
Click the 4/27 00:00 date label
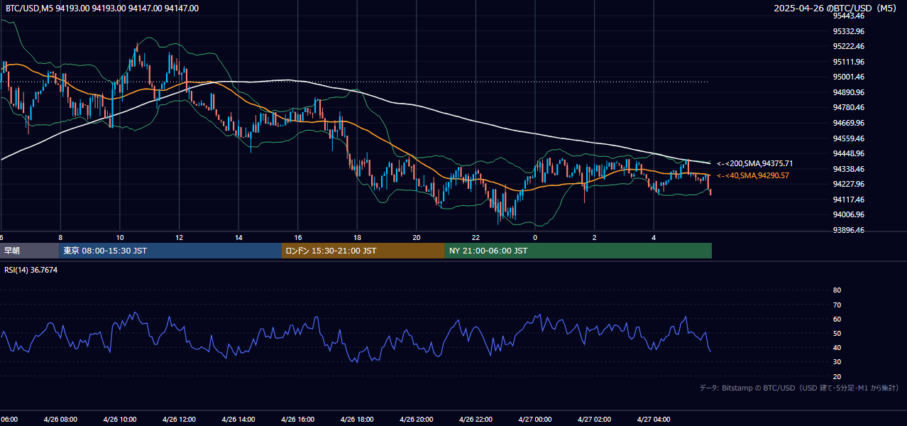(x=535, y=419)
